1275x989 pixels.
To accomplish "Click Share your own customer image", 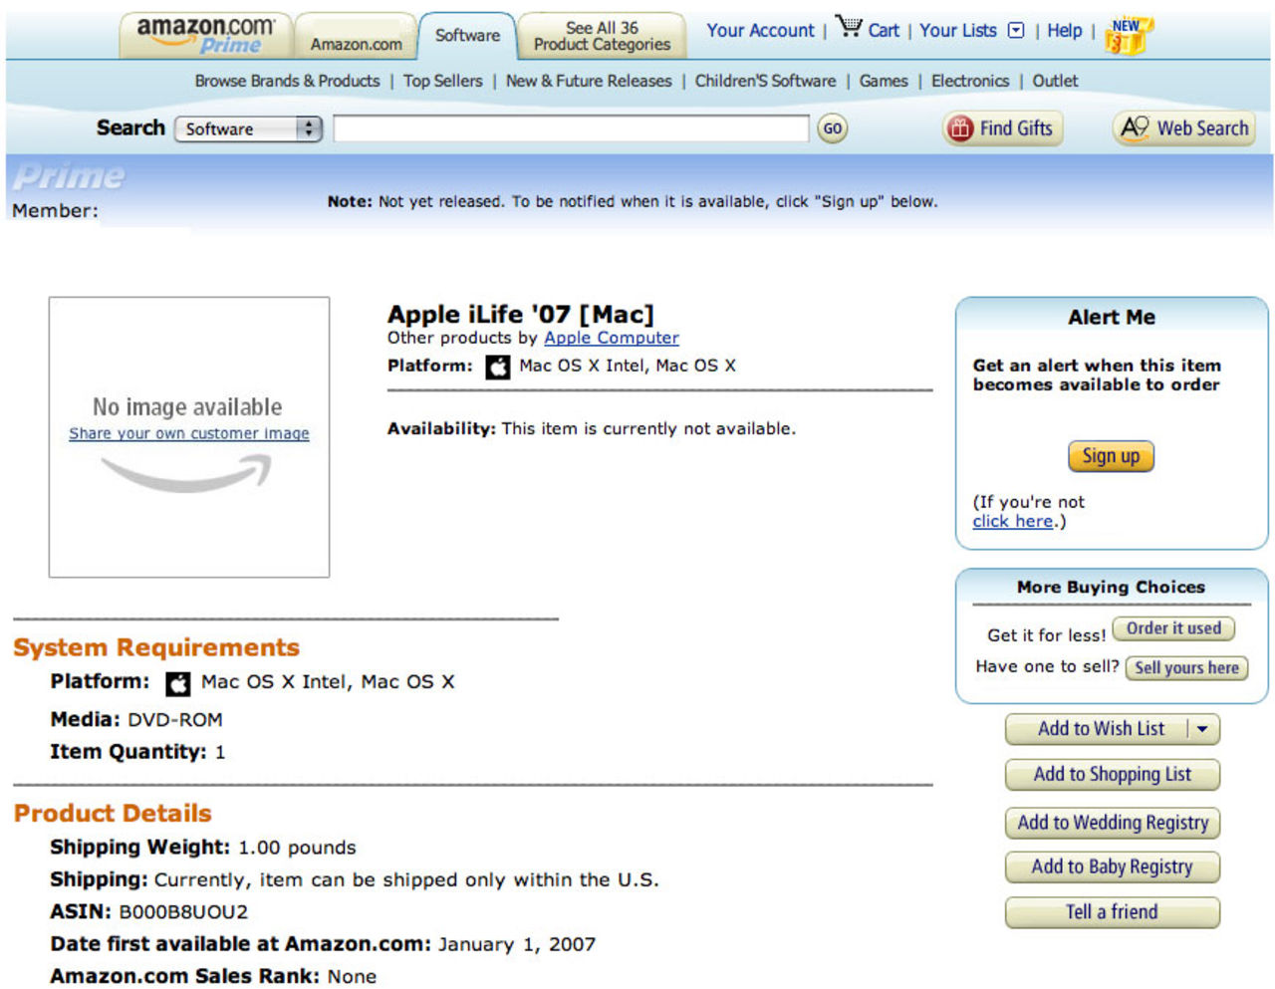I will point(188,432).
